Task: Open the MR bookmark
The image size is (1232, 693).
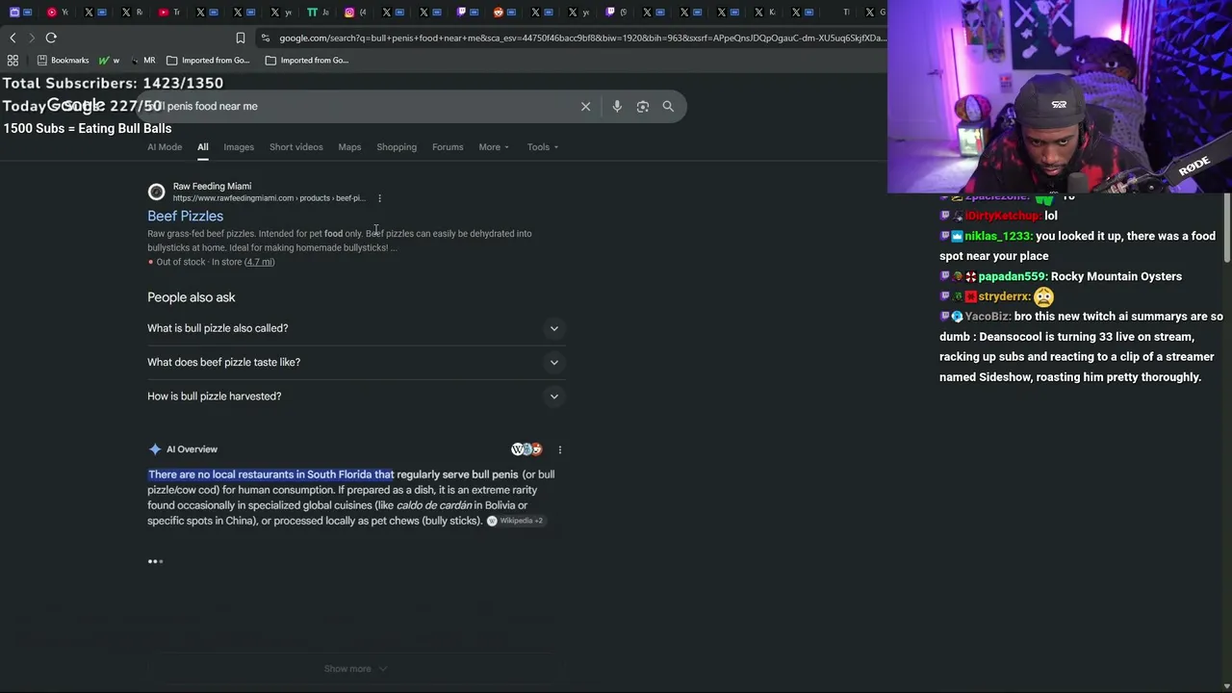Action: pos(143,60)
